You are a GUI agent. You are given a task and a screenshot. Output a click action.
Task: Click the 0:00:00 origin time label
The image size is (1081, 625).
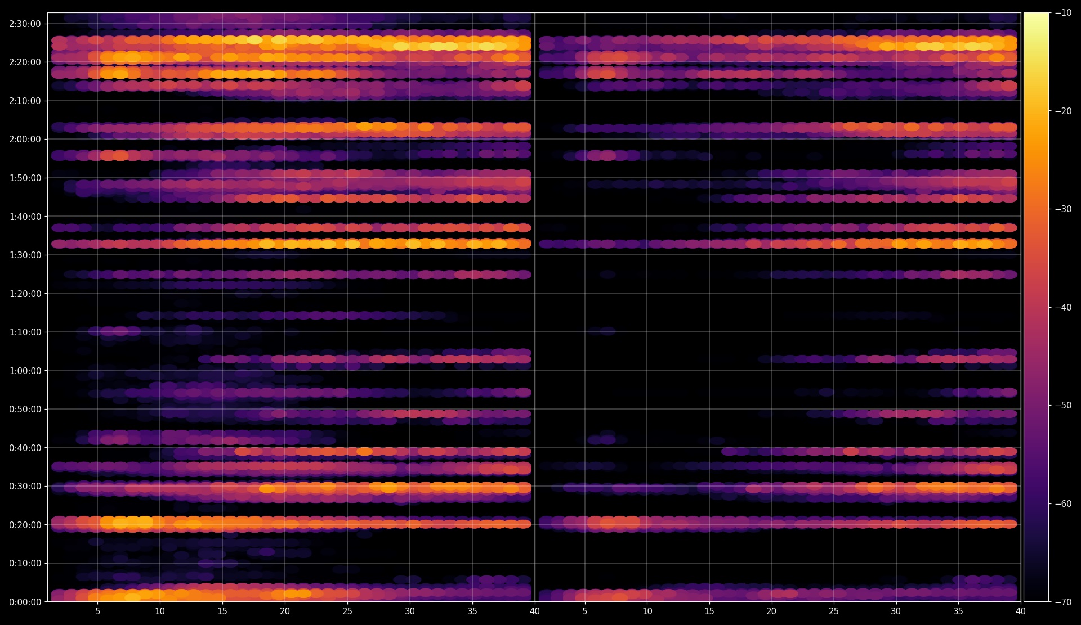[25, 602]
